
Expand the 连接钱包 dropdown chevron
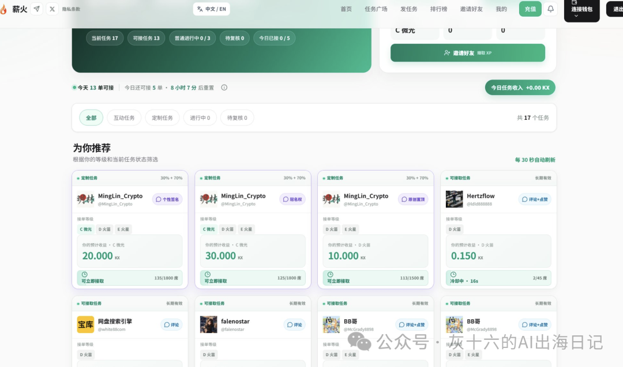click(x=576, y=16)
